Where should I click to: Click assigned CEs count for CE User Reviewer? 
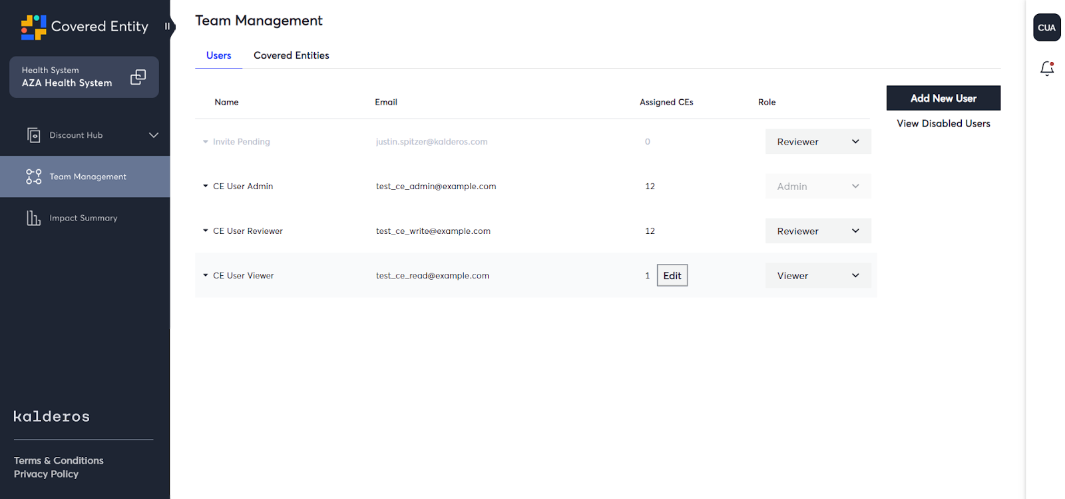click(x=650, y=231)
